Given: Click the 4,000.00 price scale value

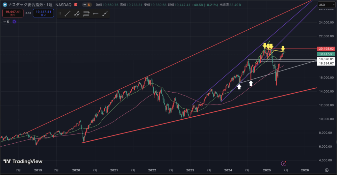Looking at the screenshot, I should pyautogui.click(x=326, y=160).
